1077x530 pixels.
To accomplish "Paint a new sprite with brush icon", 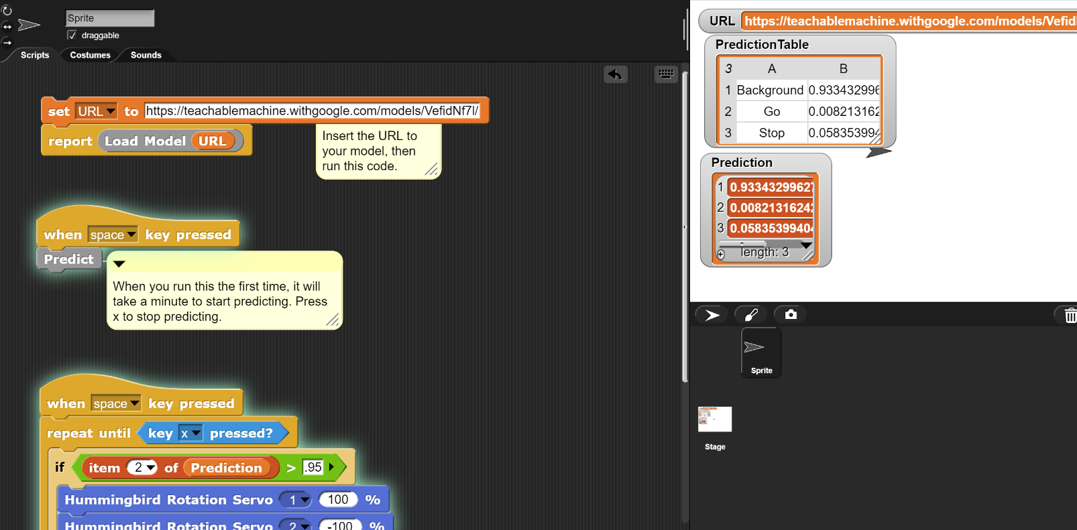I will pyautogui.click(x=751, y=315).
